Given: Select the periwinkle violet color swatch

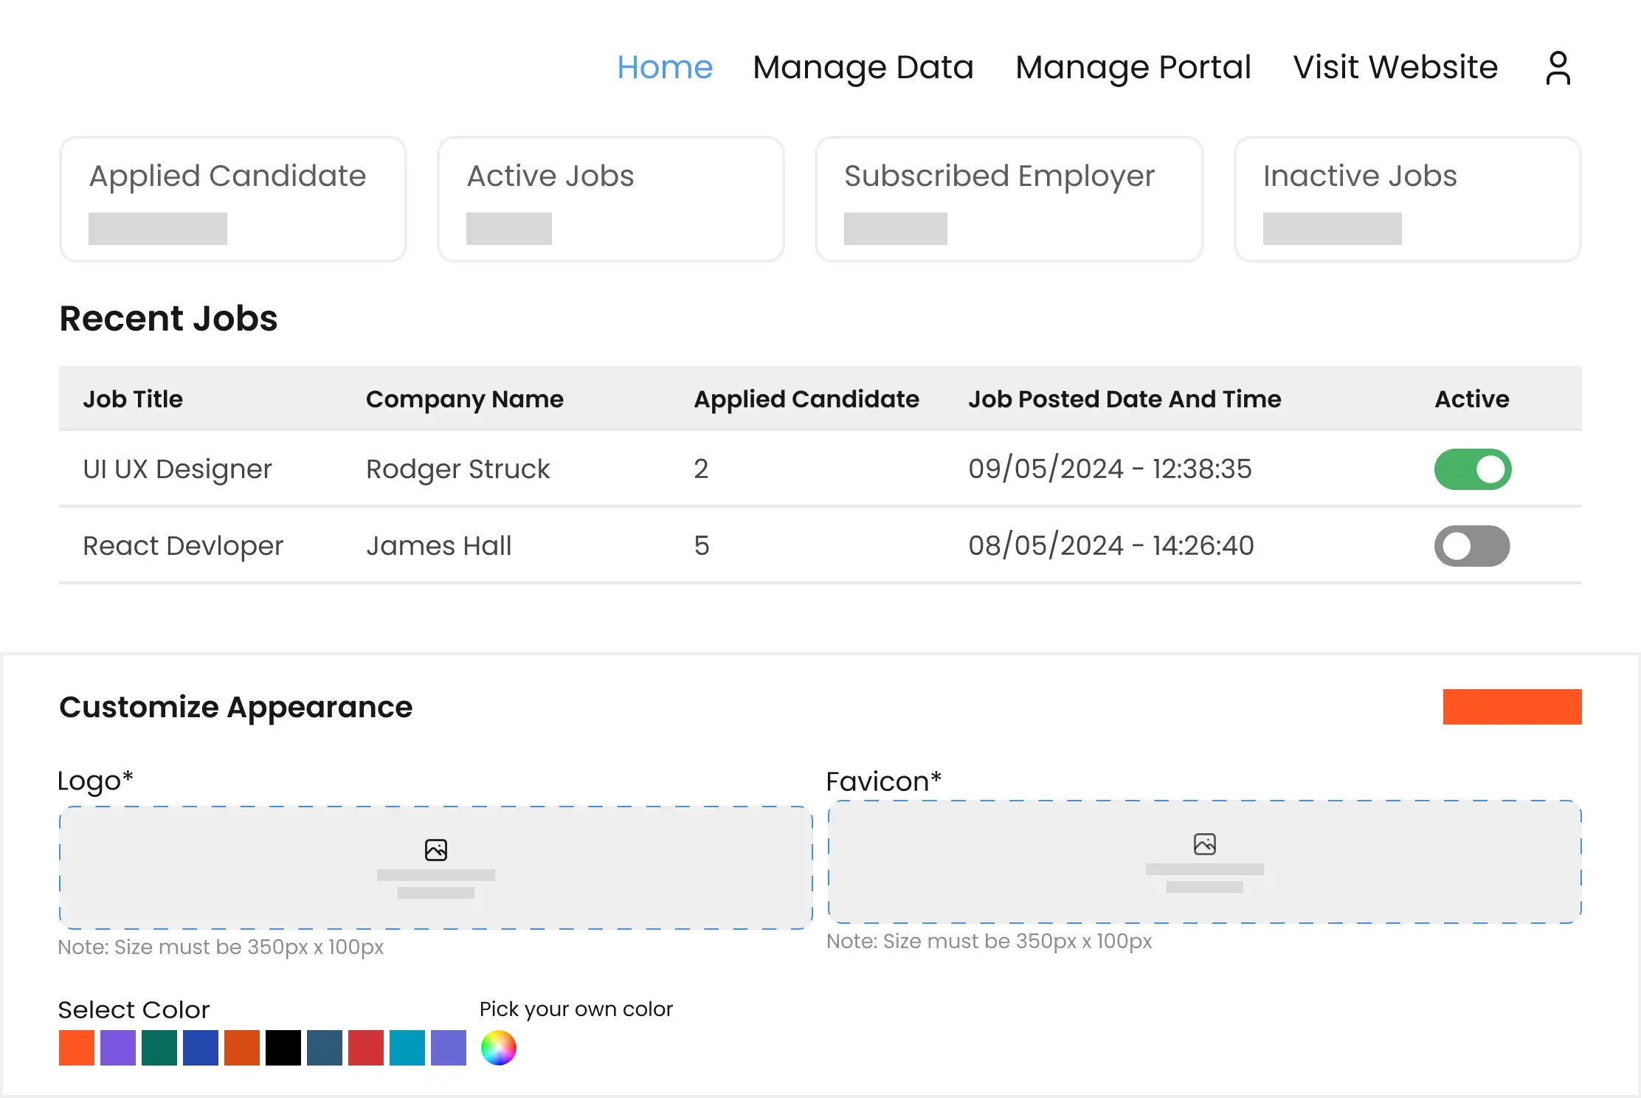Looking at the screenshot, I should tap(449, 1048).
